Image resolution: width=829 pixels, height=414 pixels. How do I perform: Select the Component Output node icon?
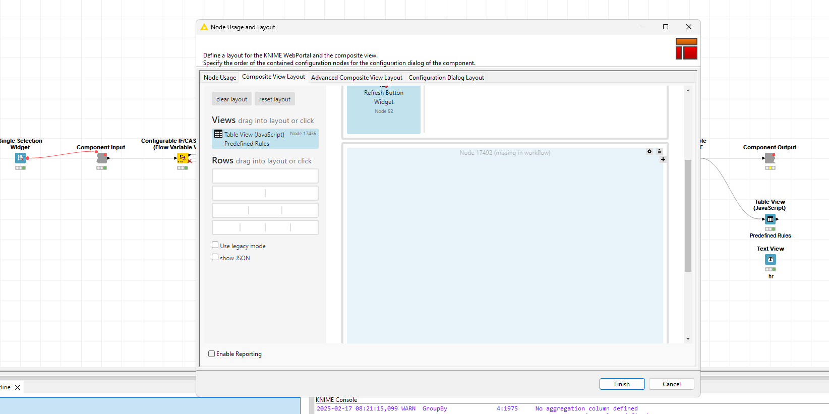[x=770, y=158]
